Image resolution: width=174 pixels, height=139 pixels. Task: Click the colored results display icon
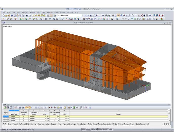162,19
